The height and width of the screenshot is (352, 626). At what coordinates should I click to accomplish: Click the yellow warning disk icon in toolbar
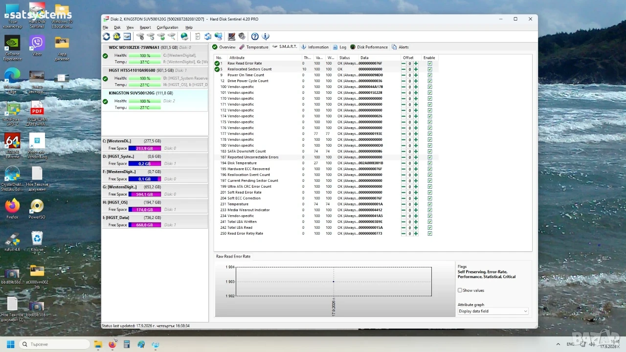[116, 37]
